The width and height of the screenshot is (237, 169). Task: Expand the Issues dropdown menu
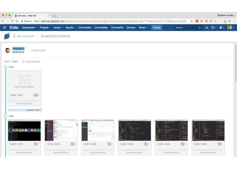pos(58,28)
